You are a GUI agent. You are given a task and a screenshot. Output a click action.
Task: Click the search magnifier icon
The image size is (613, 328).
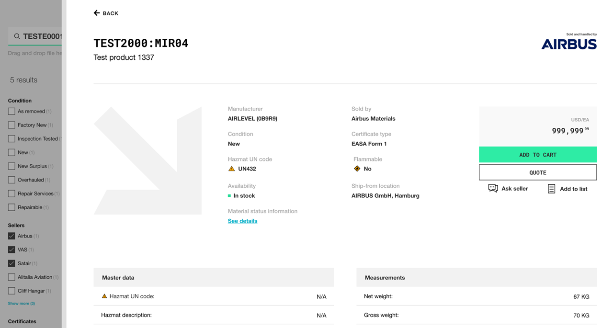(x=17, y=36)
